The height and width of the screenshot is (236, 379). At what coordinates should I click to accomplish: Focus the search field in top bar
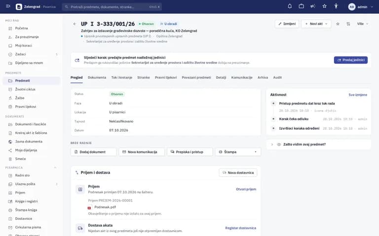(112, 7)
